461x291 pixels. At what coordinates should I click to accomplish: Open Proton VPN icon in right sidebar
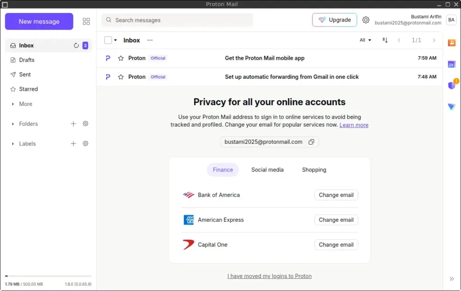coord(452,107)
